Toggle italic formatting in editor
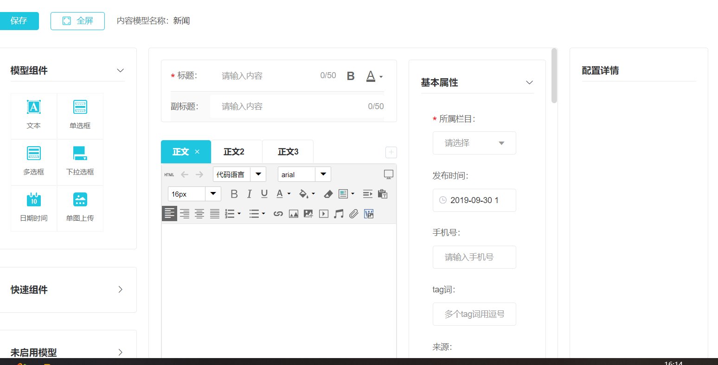 (x=249, y=194)
